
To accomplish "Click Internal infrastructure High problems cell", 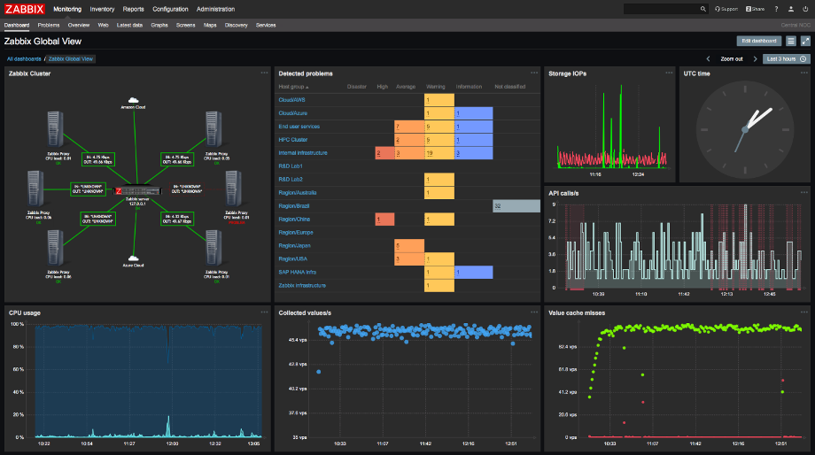I will [x=384, y=153].
